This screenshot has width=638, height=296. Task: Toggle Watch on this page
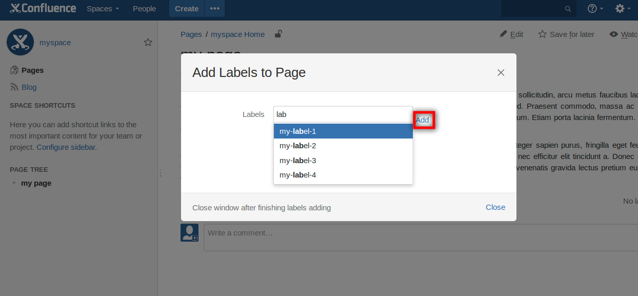tap(623, 34)
